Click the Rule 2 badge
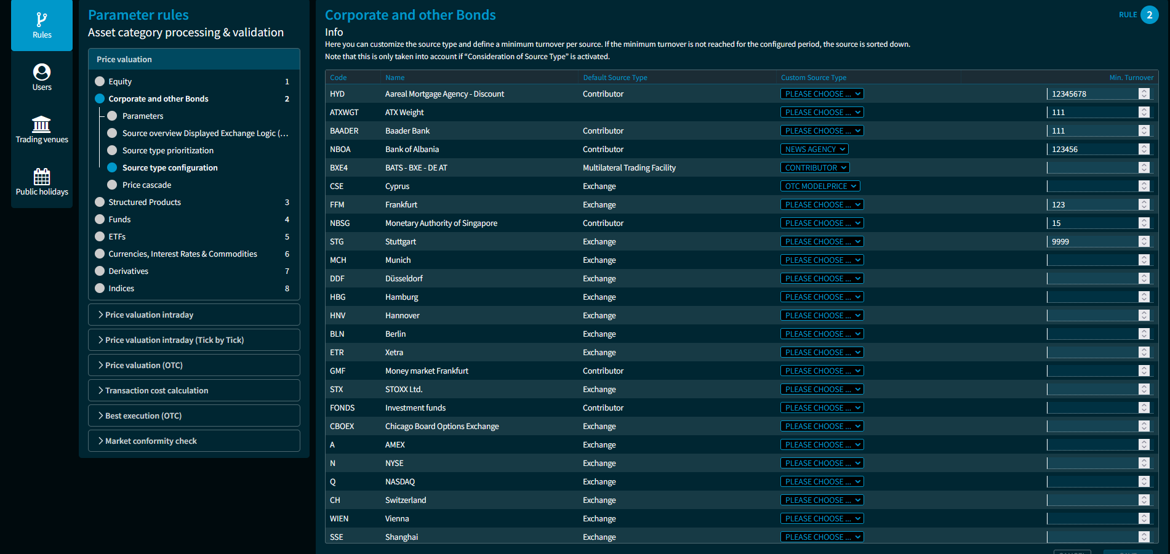This screenshot has height=554, width=1170. [1149, 15]
